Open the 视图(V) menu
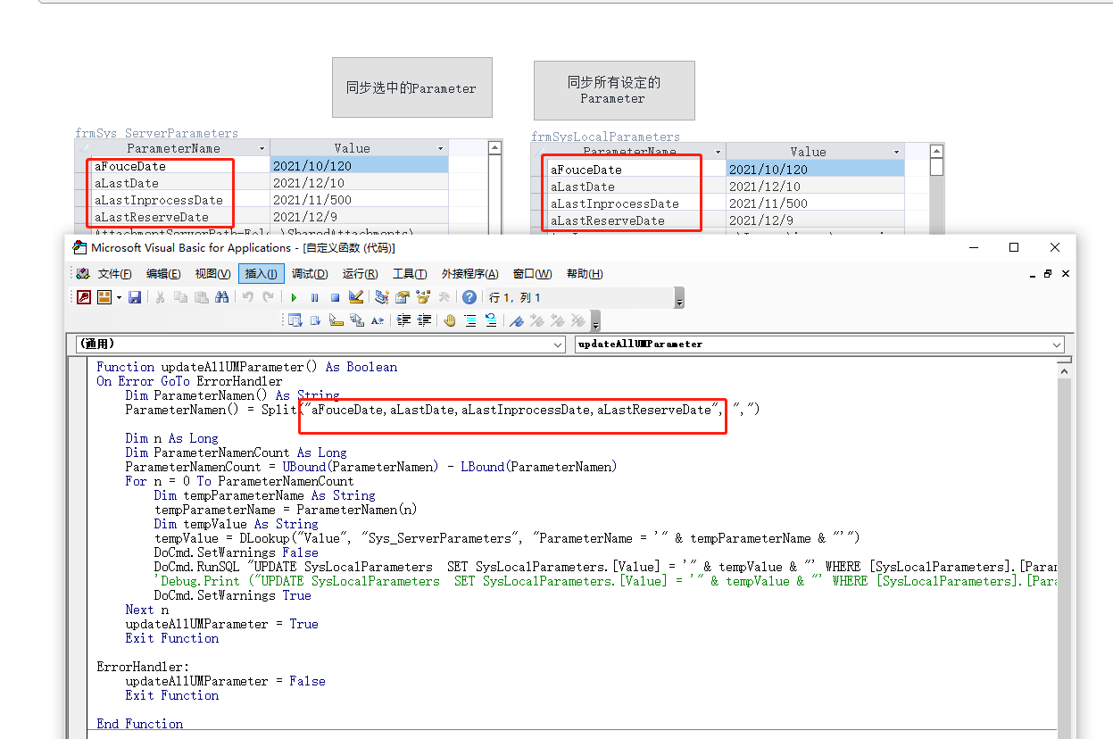 [x=212, y=274]
